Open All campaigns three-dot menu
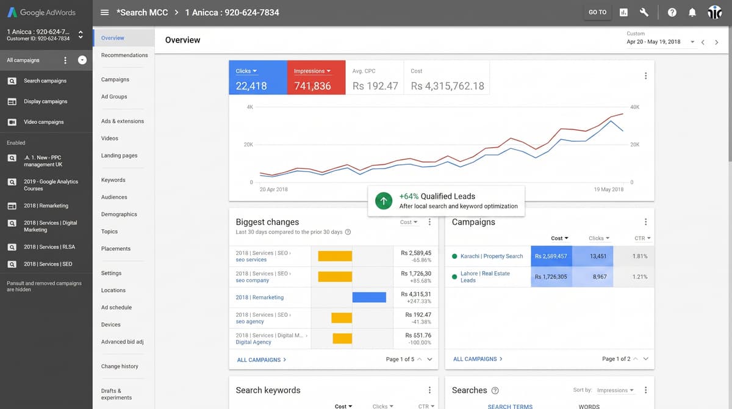This screenshot has height=409, width=732. [x=65, y=60]
